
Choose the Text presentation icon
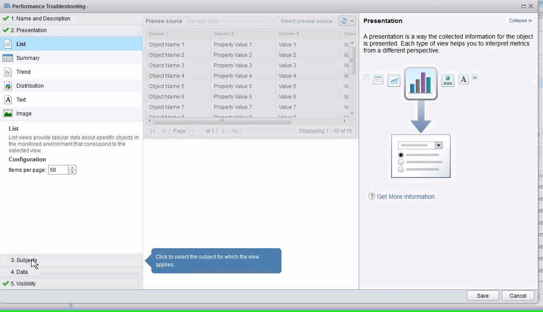[x=8, y=100]
